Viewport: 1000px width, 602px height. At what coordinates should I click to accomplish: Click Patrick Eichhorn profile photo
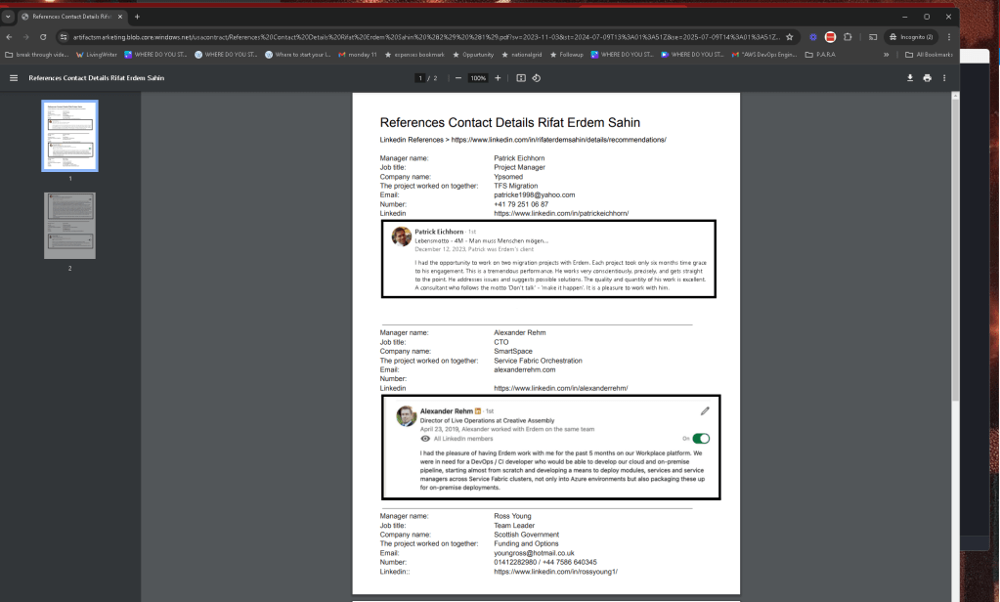tap(401, 236)
